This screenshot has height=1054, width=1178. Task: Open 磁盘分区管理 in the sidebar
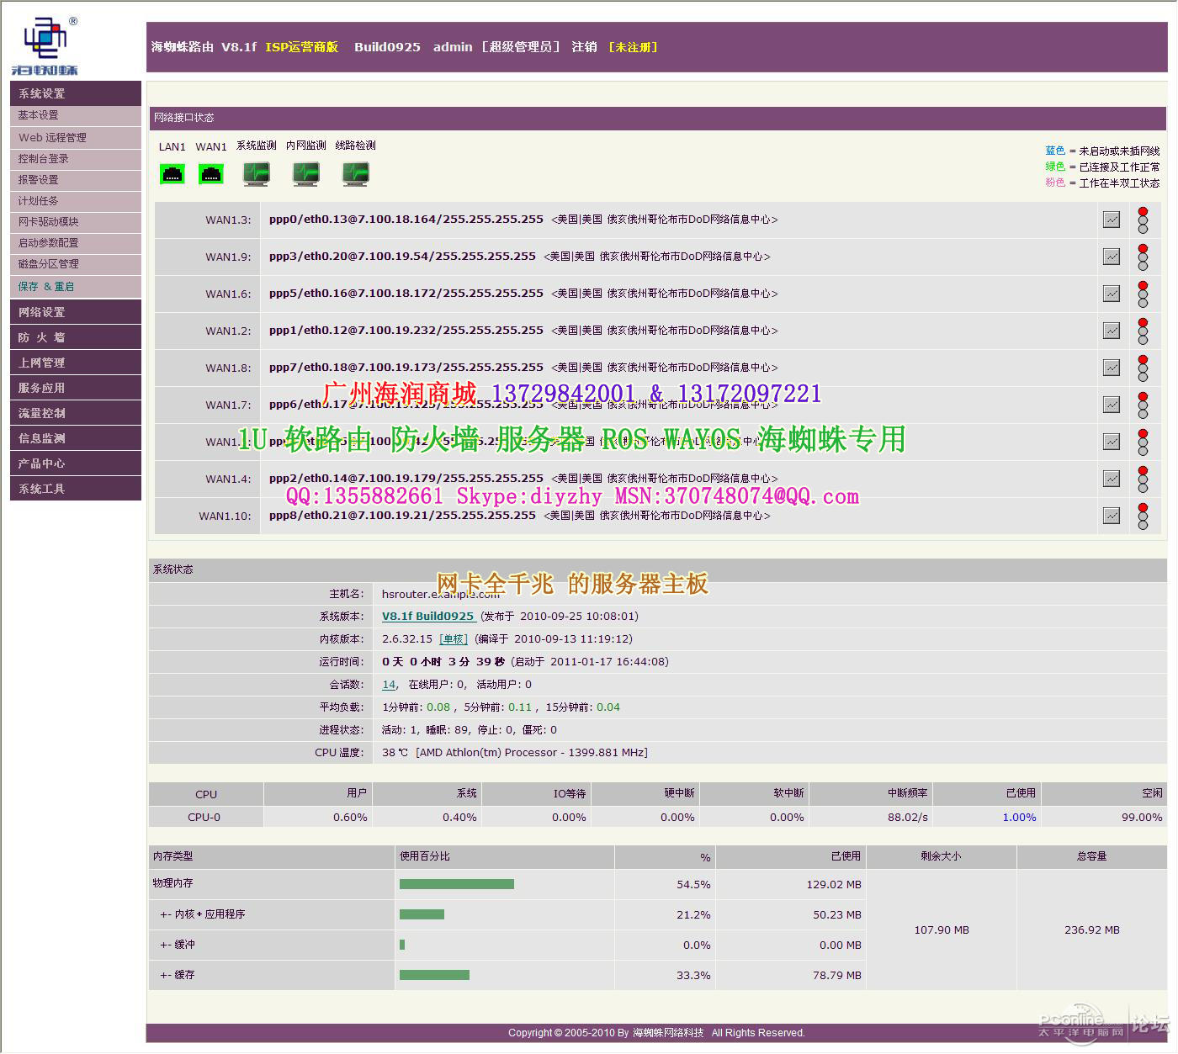click(x=76, y=263)
